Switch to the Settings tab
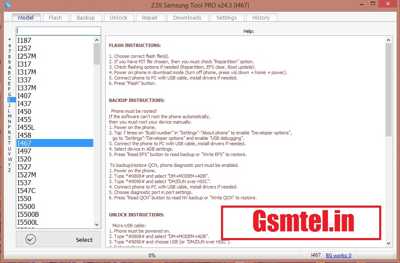The image size is (400, 263). [x=226, y=17]
